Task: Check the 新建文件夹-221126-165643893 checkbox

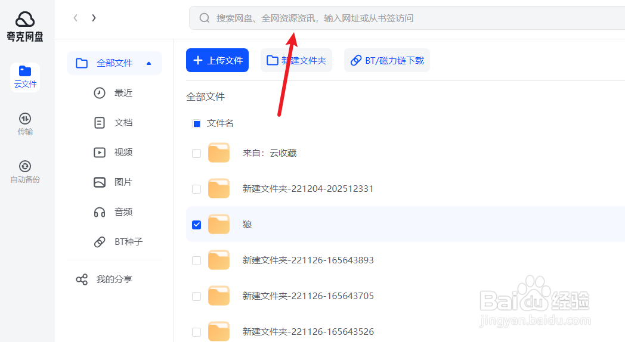Action: [x=197, y=261]
